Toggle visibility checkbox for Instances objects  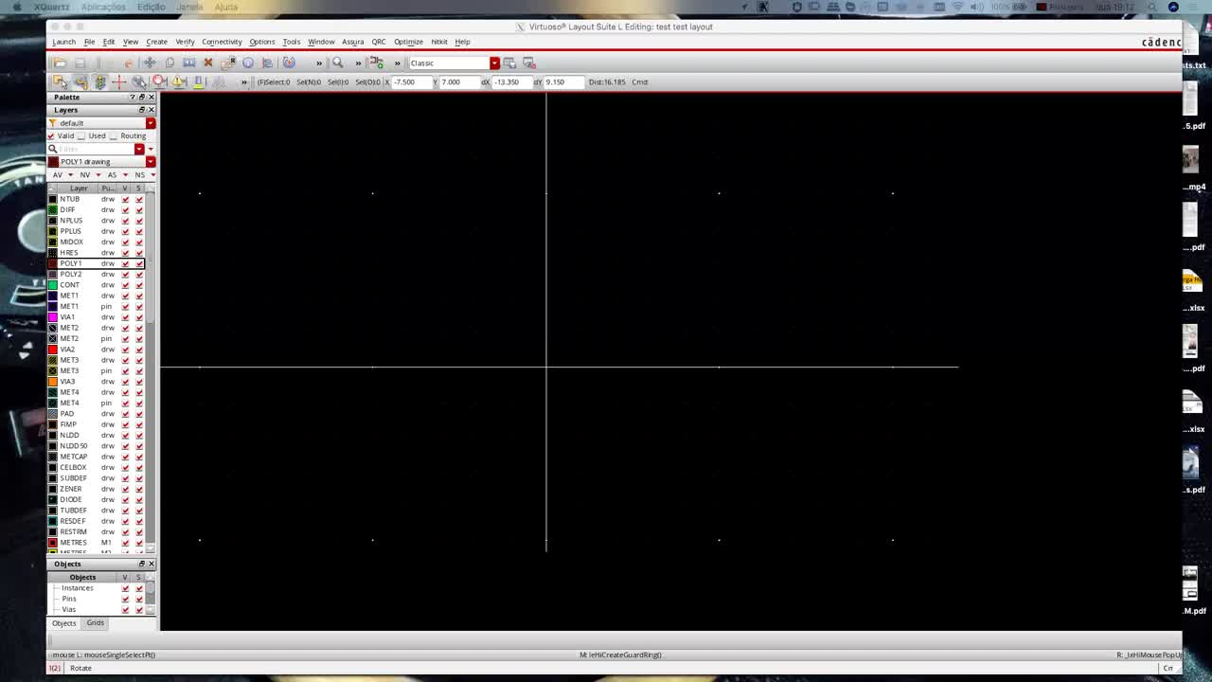tap(125, 588)
